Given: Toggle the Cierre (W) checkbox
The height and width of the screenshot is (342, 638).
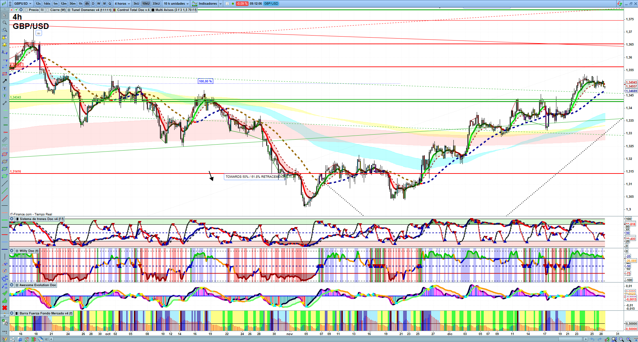Looking at the screenshot, I should tap(48, 10).
